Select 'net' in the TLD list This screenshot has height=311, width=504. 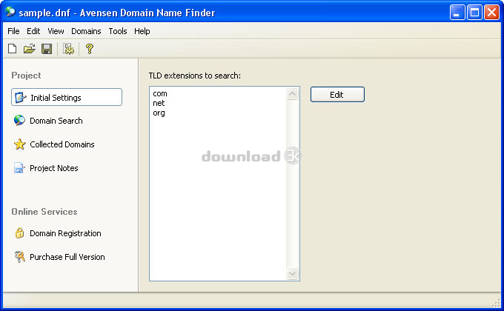coord(159,103)
